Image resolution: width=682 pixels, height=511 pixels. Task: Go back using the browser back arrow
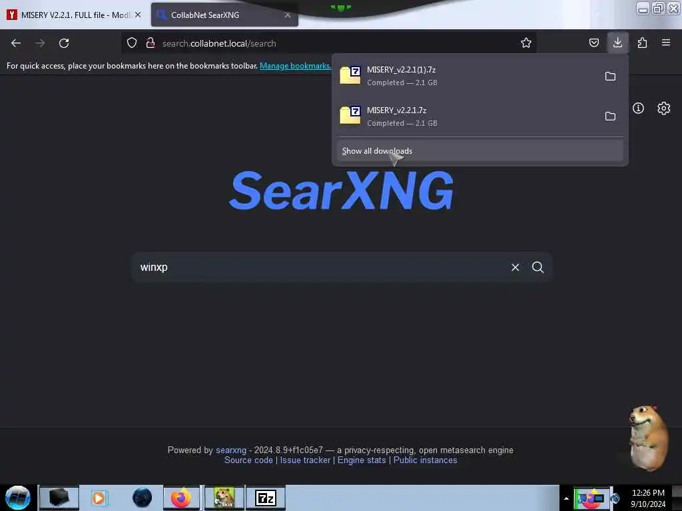click(16, 43)
